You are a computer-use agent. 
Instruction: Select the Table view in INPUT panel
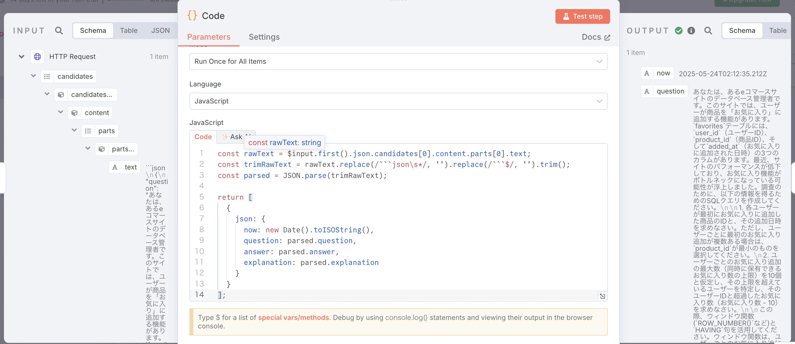point(129,31)
